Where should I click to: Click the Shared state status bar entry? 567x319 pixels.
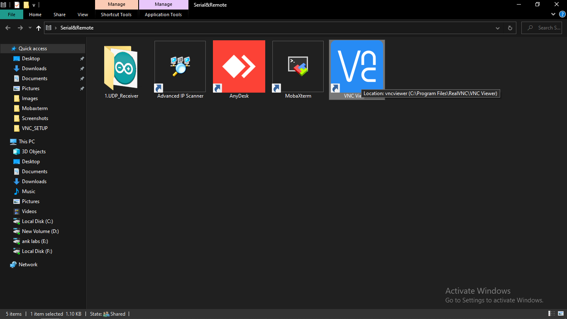click(x=108, y=314)
